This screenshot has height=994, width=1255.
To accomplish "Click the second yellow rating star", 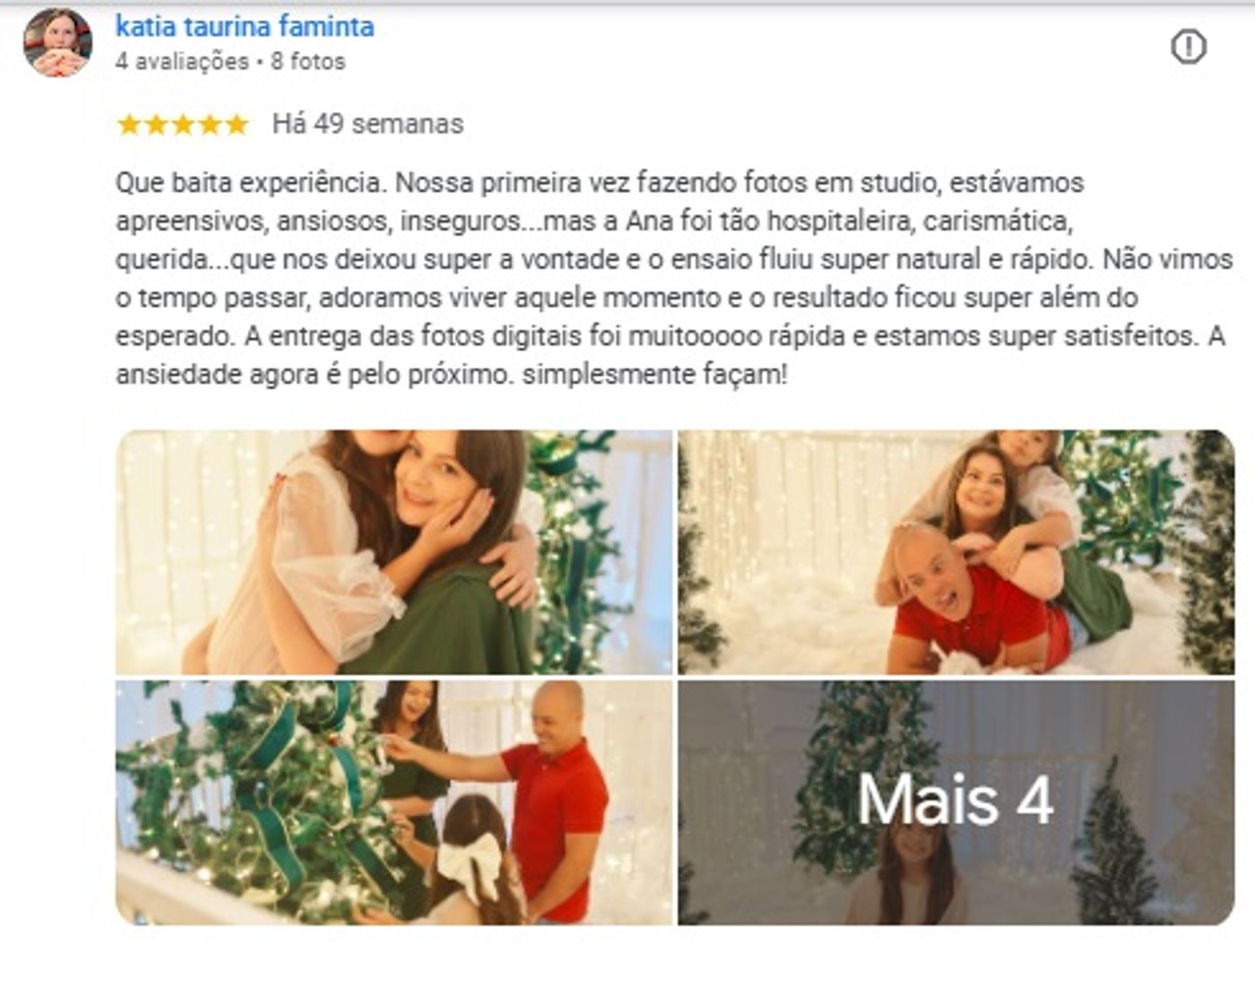I will point(156,124).
